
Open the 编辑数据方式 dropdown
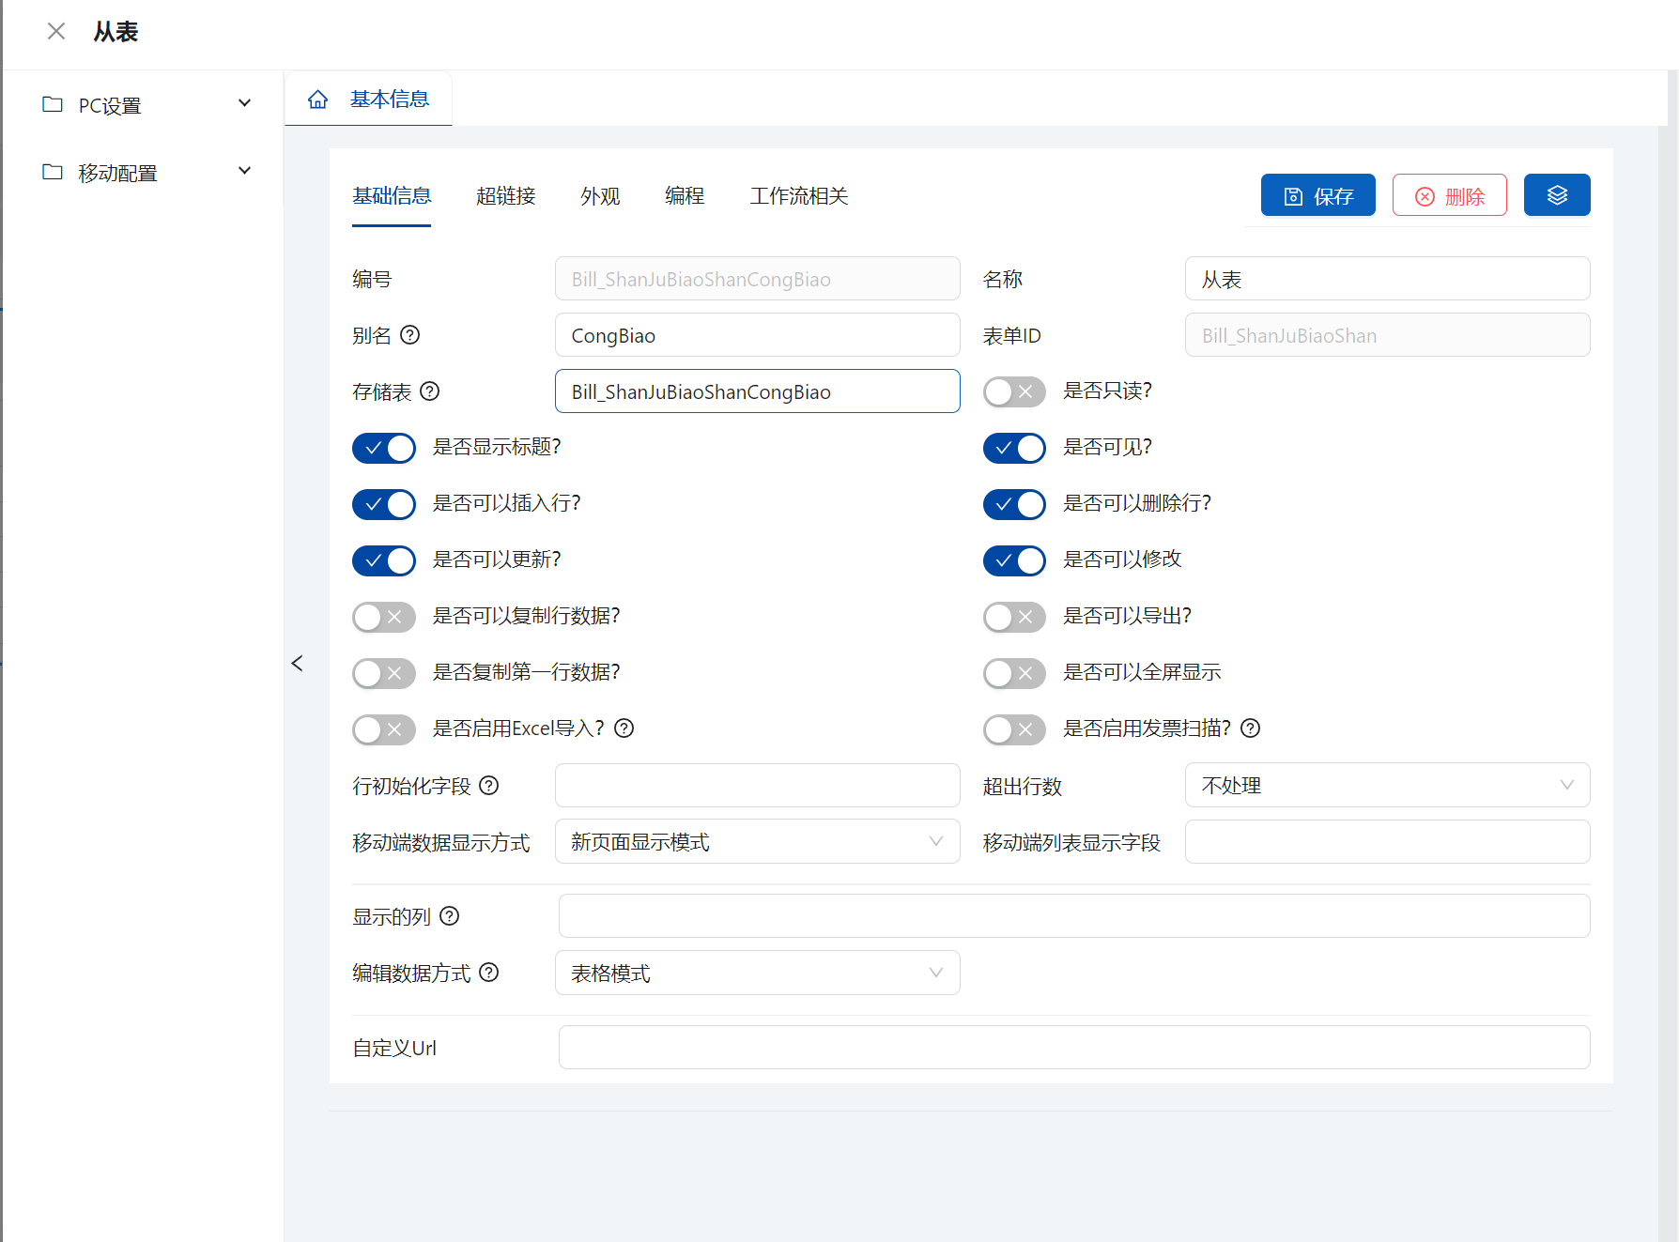(757, 973)
